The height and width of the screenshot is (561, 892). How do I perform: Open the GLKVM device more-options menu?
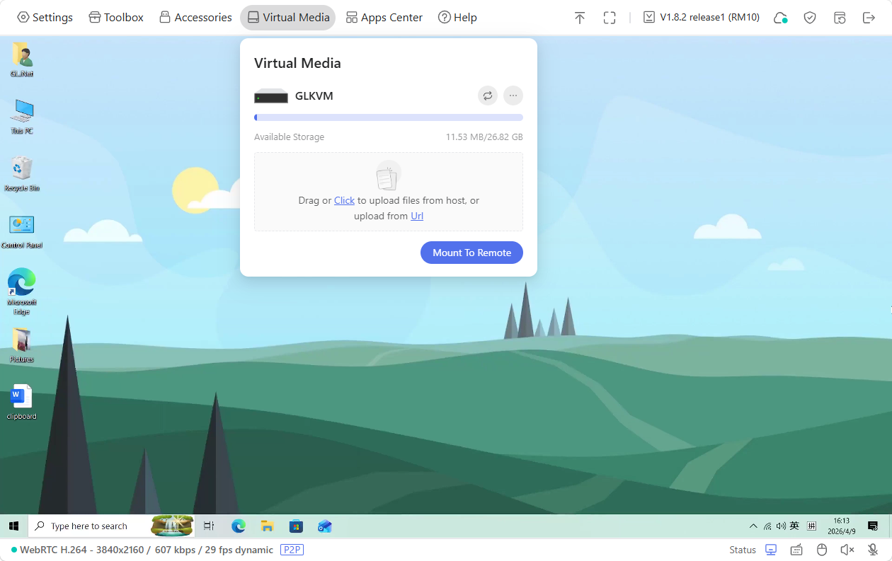tap(513, 96)
